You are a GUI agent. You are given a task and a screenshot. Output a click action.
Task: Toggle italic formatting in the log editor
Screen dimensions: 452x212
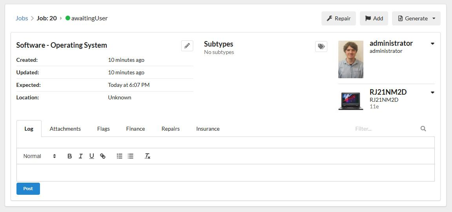tap(80, 156)
